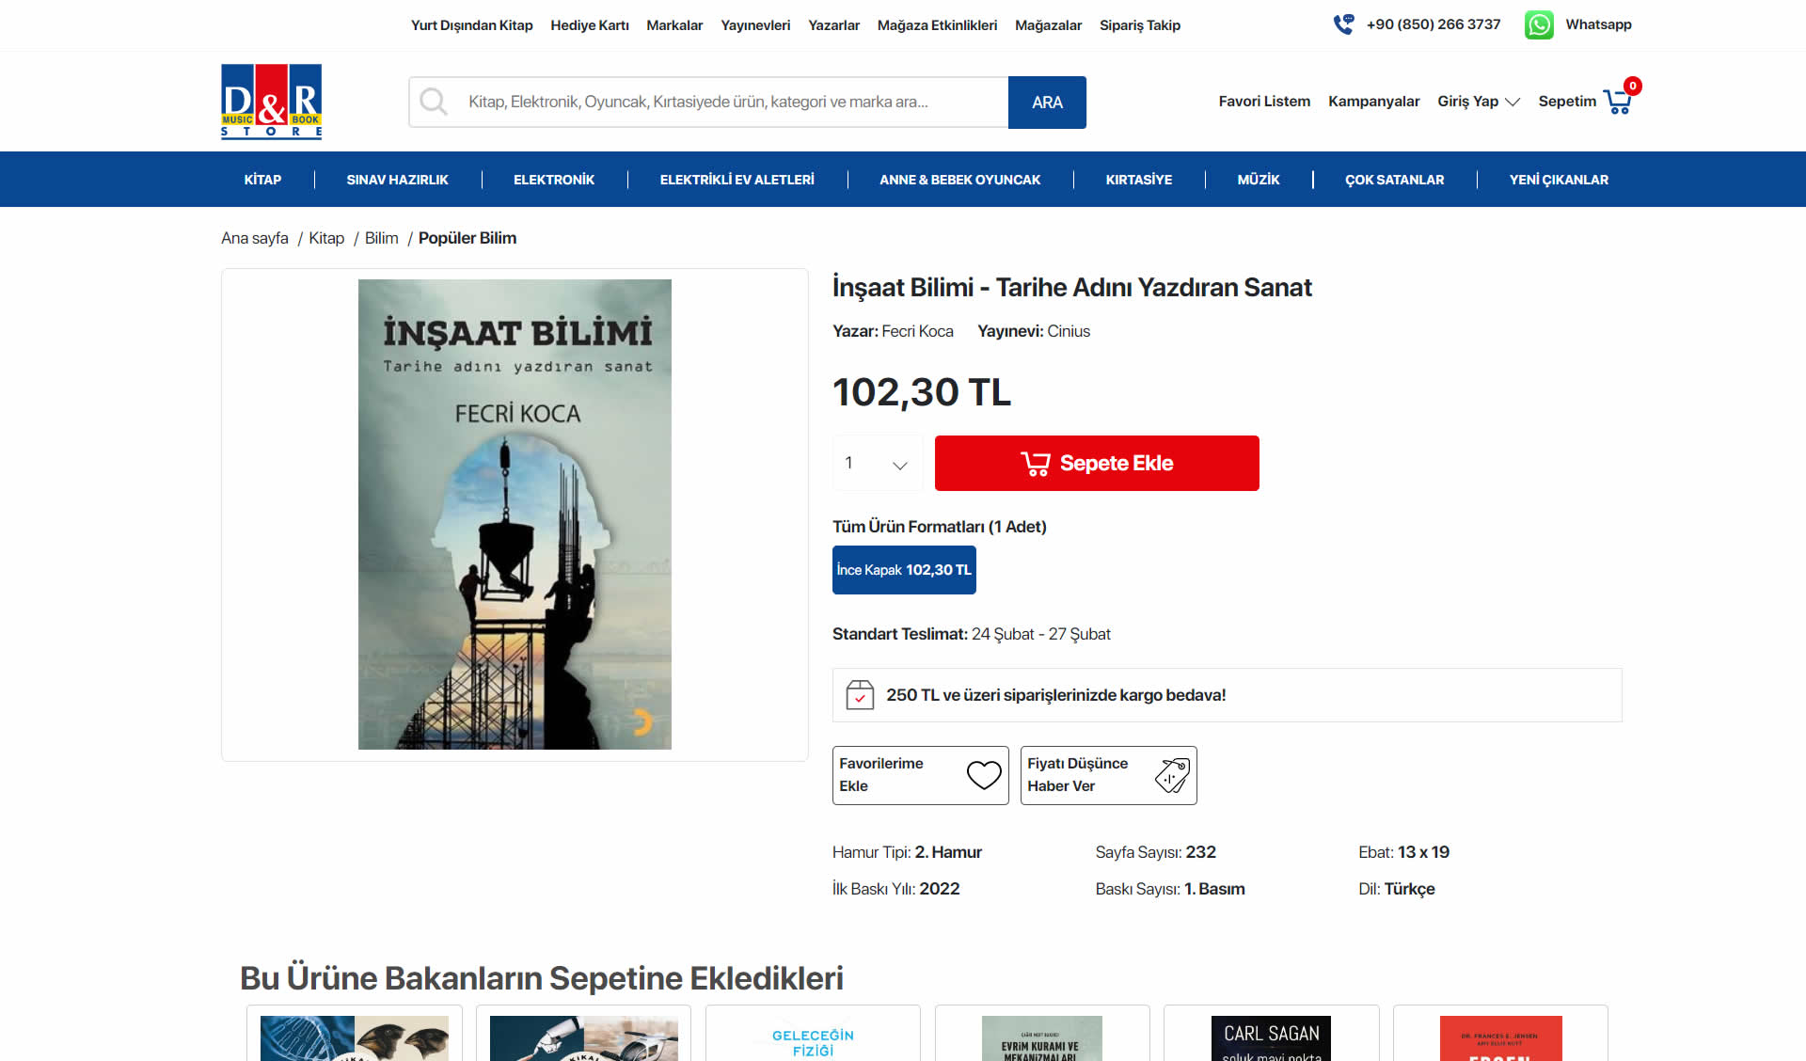This screenshot has height=1061, width=1806.
Task: Click the heart icon to favorite
Action: click(984, 775)
